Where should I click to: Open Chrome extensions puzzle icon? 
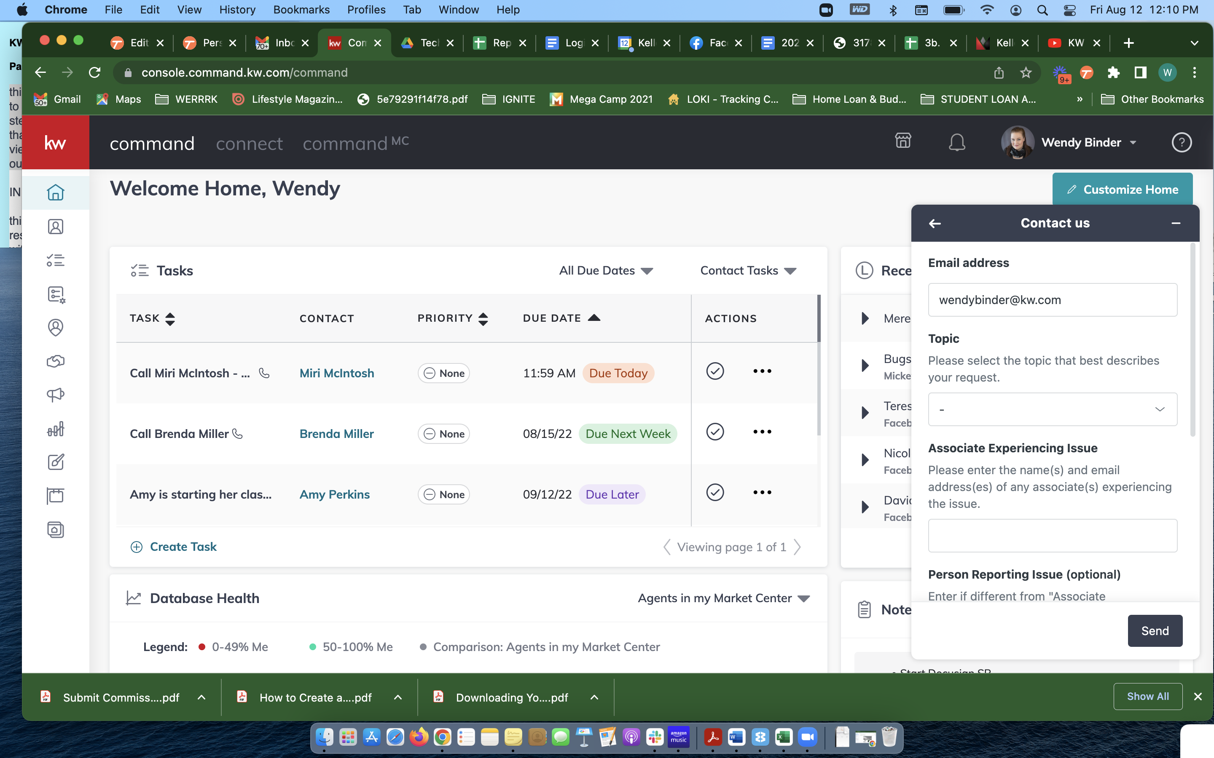pos(1114,73)
